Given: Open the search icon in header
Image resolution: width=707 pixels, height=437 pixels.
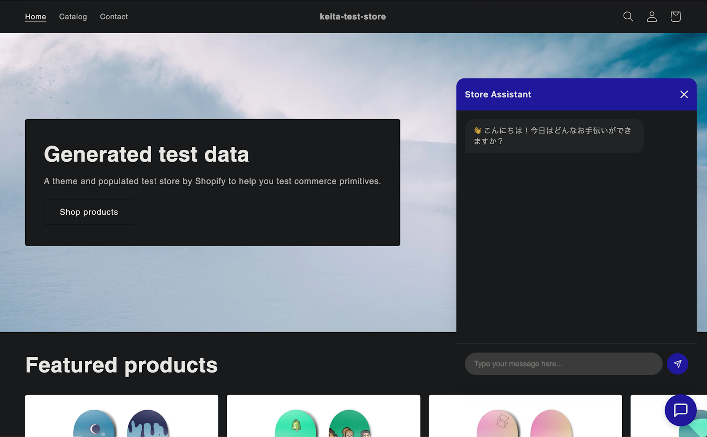Looking at the screenshot, I should click(x=628, y=17).
